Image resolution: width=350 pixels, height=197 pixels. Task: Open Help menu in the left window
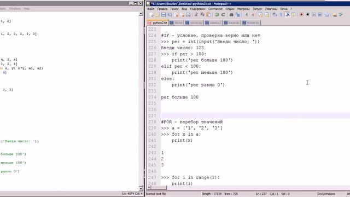click(x=26, y=9)
